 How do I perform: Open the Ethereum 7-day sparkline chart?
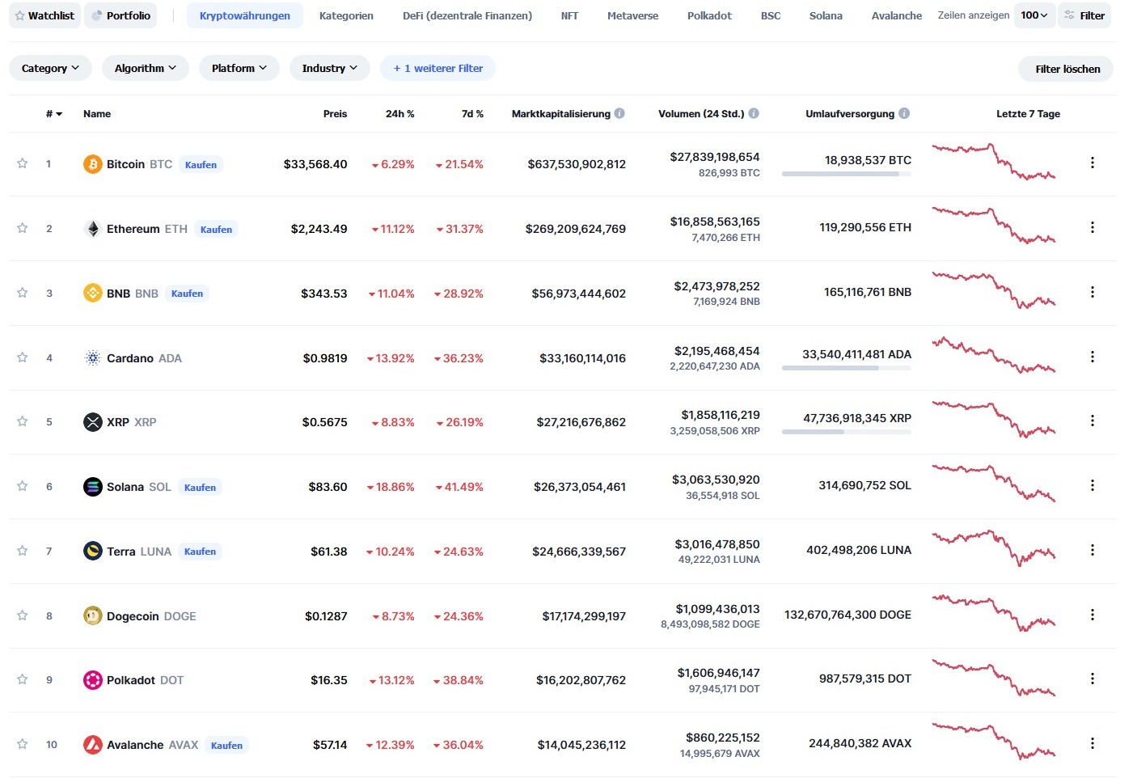tap(993, 226)
